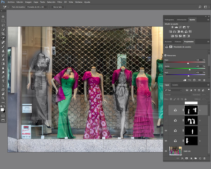Toggle layer visibility eye in Propiedades panel
211x169 pixels.
199,80
